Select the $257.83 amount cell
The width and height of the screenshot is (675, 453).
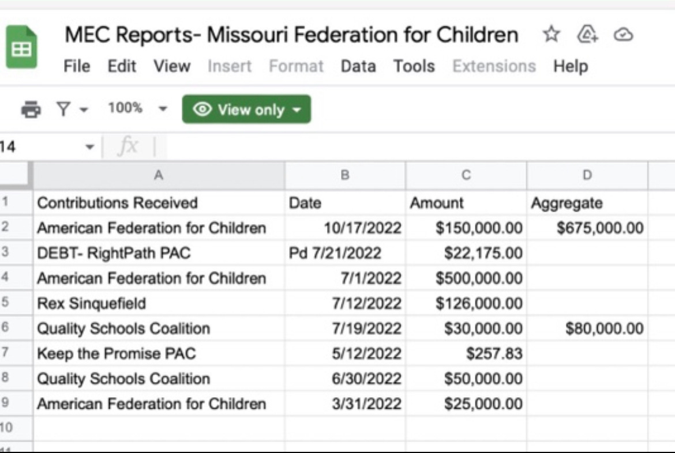pos(466,354)
